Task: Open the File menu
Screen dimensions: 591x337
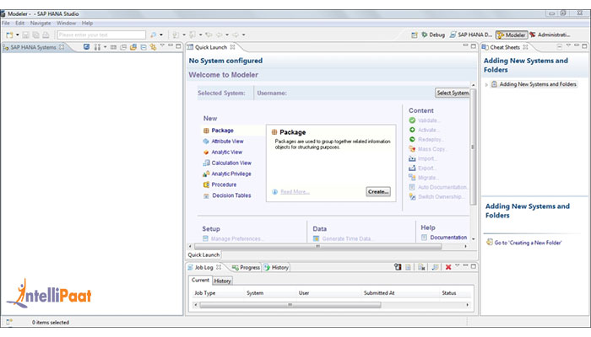Action: tap(6, 23)
